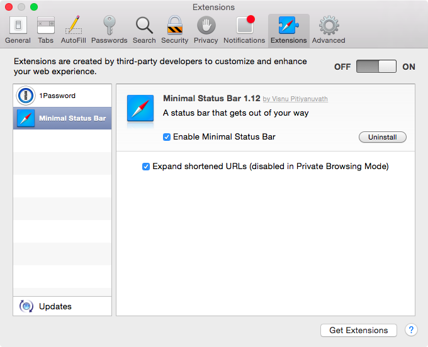Viewport: 428px width, 347px height.
Task: Select Minimal Status Bar in the extensions list
Action: (62, 118)
